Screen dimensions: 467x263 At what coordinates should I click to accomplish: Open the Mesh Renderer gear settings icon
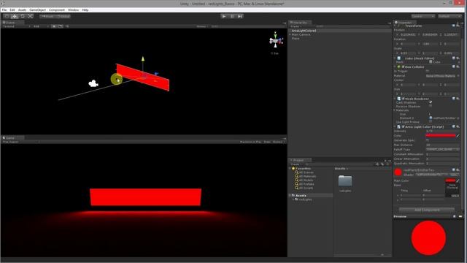(458, 99)
